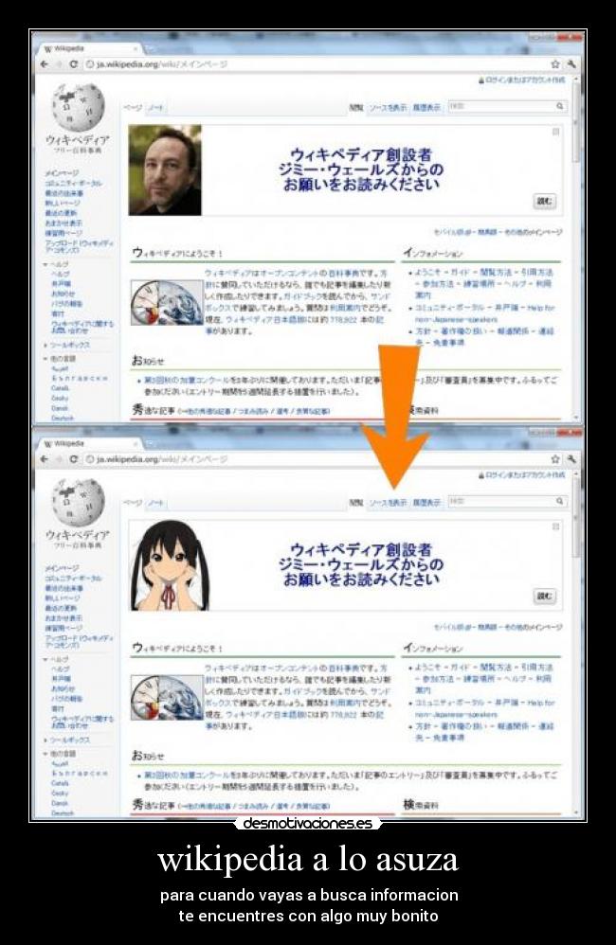Select the Wikipedia browser tab in the lower window
This screenshot has width=616, height=945.
click(89, 443)
